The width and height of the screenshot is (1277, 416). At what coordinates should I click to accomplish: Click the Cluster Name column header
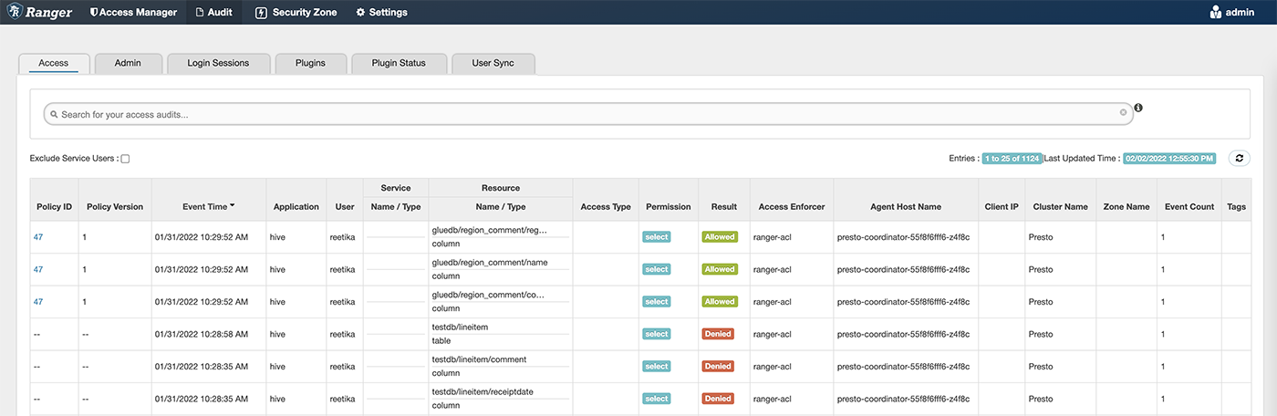coord(1060,207)
